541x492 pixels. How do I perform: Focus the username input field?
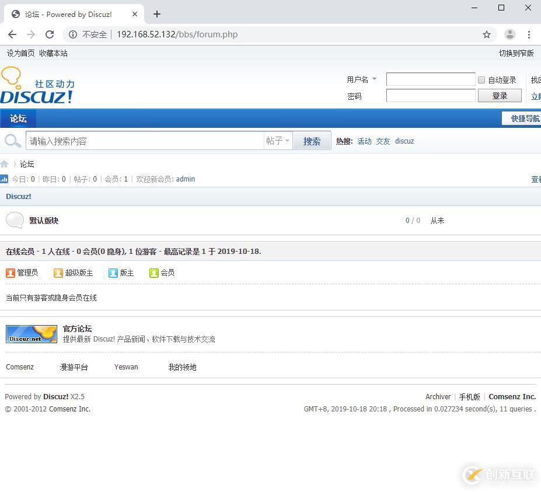(431, 79)
